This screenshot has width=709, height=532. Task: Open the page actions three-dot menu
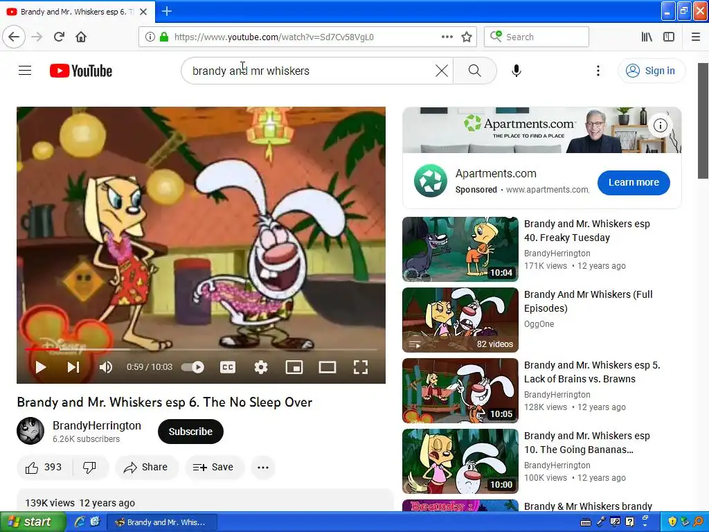pyautogui.click(x=447, y=37)
